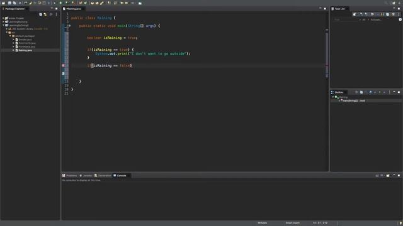
Task: Select Raining.java in Package Explorer
Action: point(25,50)
